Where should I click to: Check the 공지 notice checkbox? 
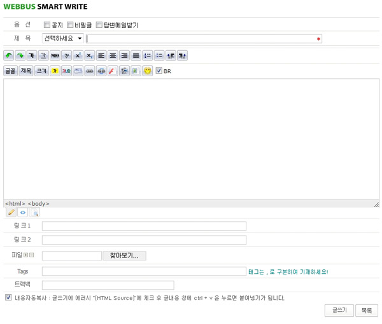(x=46, y=25)
